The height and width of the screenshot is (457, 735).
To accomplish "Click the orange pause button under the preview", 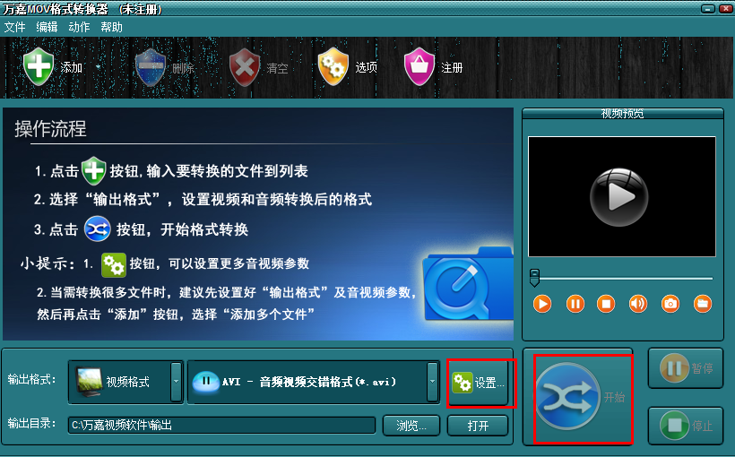I will [575, 304].
